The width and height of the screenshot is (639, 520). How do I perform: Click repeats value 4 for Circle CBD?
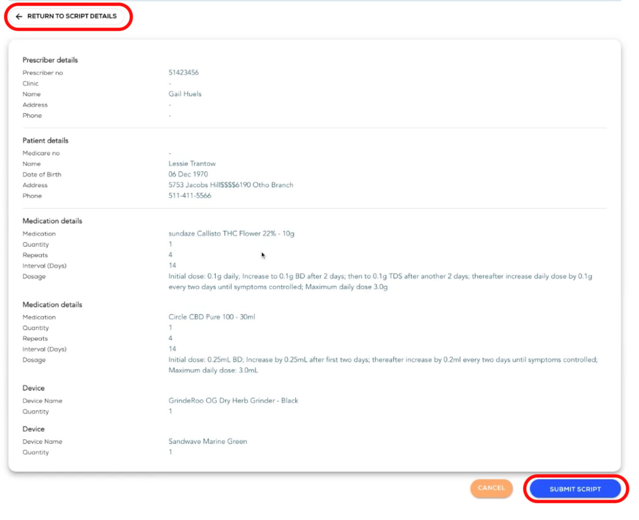pos(170,338)
